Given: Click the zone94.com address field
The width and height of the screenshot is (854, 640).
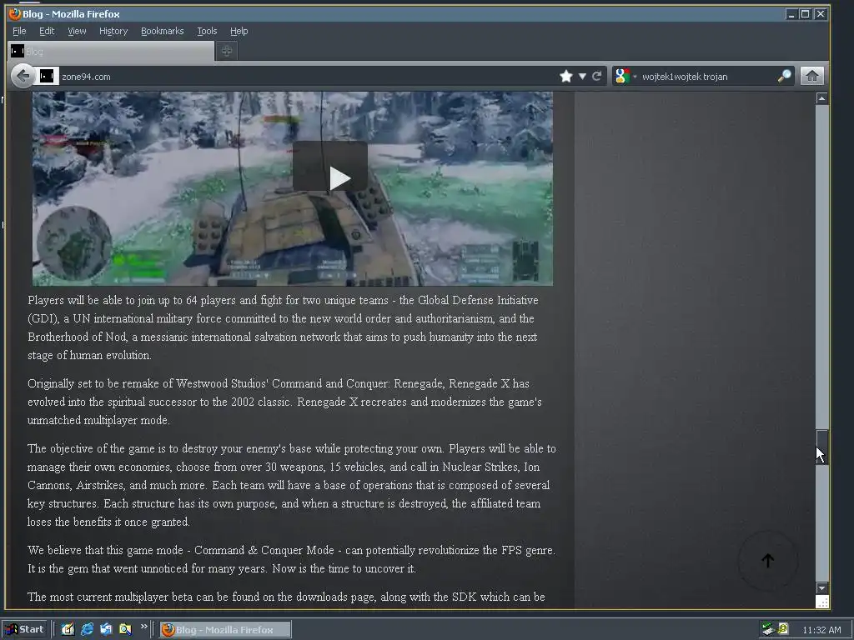Looking at the screenshot, I should (308, 76).
